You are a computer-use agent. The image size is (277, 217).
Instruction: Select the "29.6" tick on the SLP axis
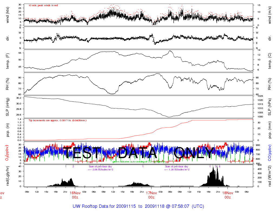19,115
